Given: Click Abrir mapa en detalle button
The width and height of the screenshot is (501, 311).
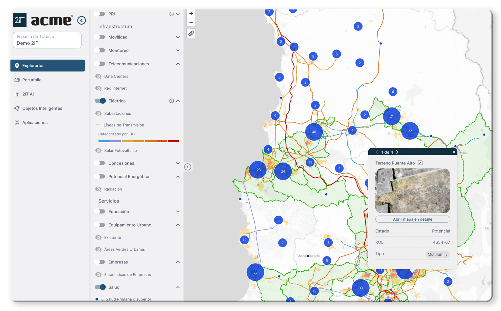Looking at the screenshot, I should pos(412,219).
